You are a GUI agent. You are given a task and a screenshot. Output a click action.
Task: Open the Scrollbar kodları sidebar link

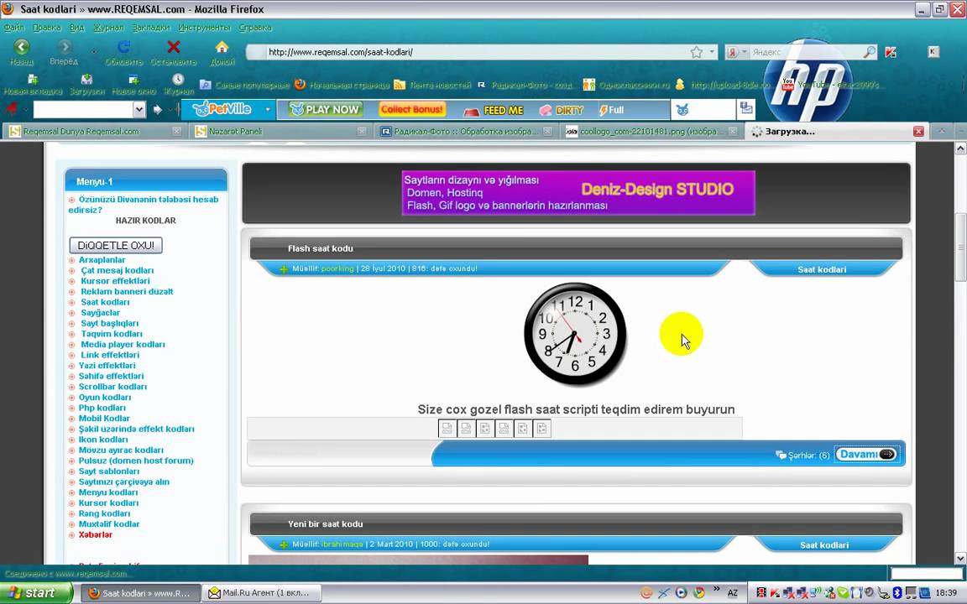[112, 387]
